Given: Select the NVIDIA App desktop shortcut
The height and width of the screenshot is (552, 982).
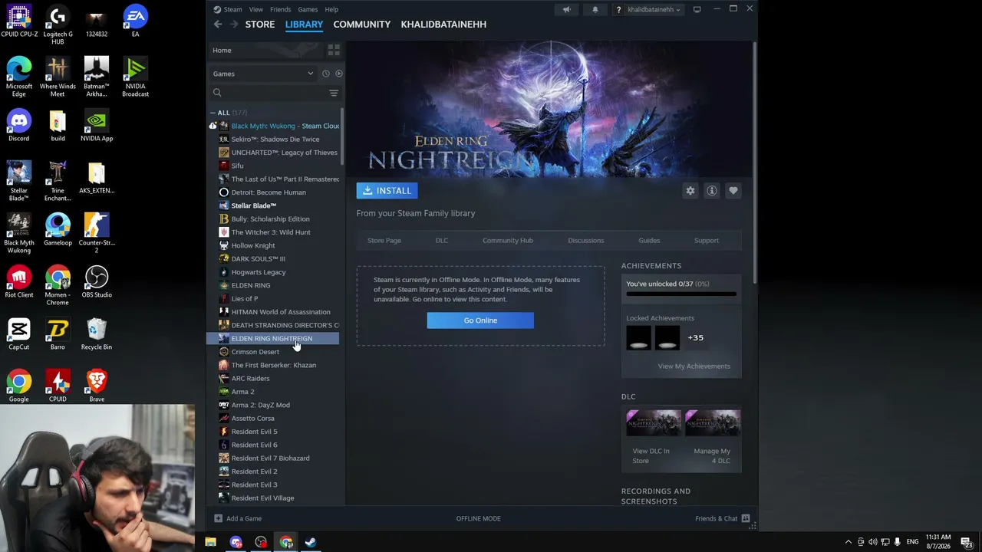Looking at the screenshot, I should coord(97,125).
